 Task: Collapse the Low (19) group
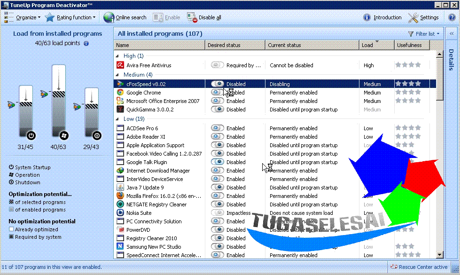117,119
